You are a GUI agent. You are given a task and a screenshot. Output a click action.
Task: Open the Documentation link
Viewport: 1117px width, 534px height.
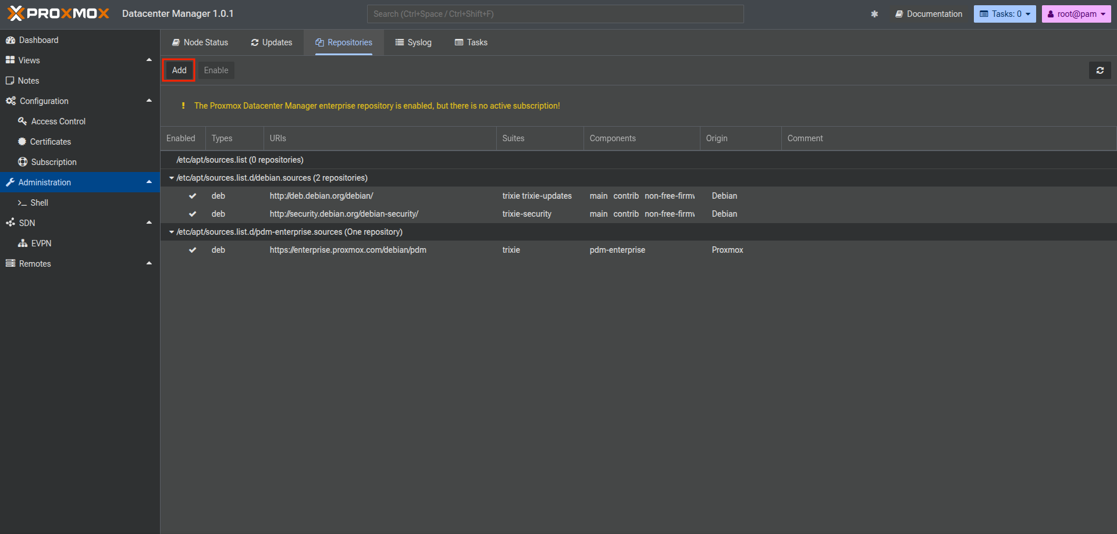pyautogui.click(x=929, y=14)
